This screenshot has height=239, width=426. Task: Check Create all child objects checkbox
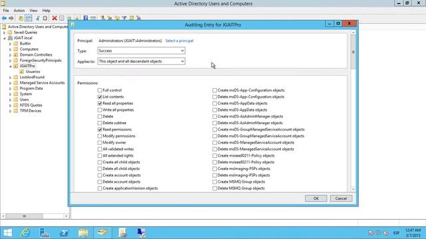click(x=100, y=162)
